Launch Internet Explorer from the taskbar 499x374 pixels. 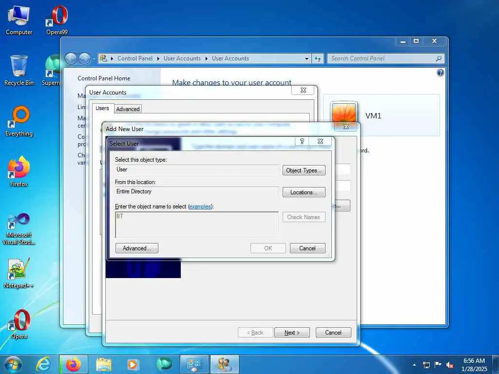43,364
